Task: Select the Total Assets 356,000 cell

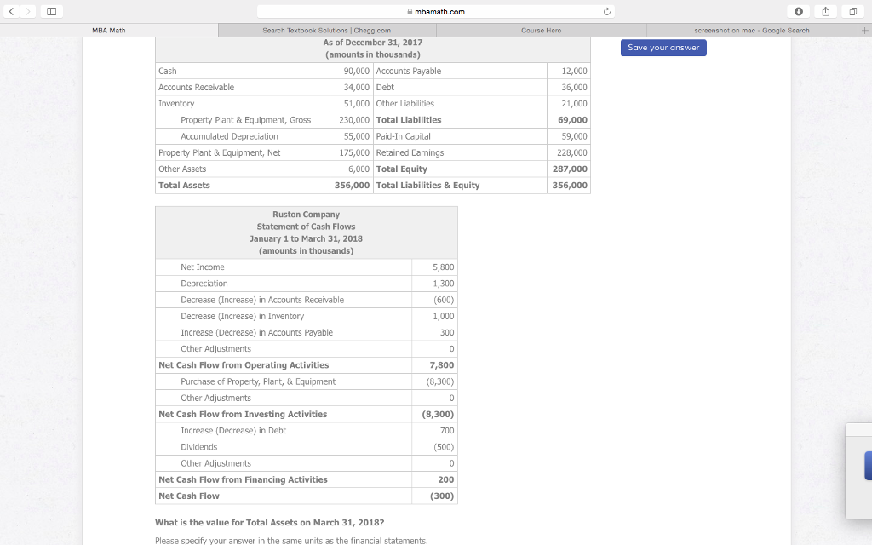Action: [x=351, y=185]
